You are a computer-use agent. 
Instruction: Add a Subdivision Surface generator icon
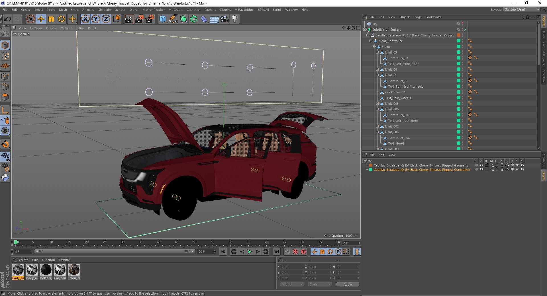click(183, 19)
